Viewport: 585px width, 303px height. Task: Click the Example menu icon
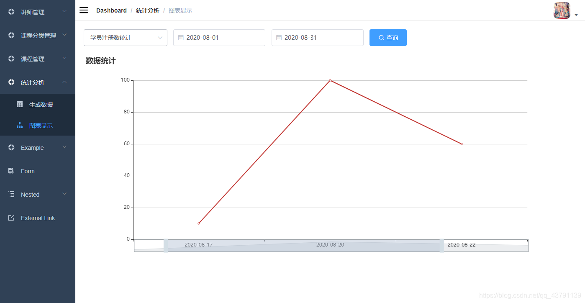pyautogui.click(x=11, y=147)
